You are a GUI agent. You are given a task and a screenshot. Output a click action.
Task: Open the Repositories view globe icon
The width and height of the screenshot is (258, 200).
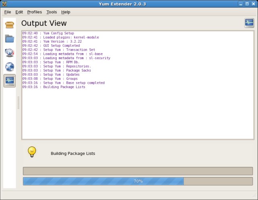pyautogui.click(x=10, y=67)
